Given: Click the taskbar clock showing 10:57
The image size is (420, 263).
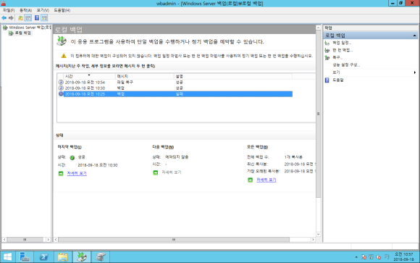Looking at the screenshot, I should (x=403, y=256).
